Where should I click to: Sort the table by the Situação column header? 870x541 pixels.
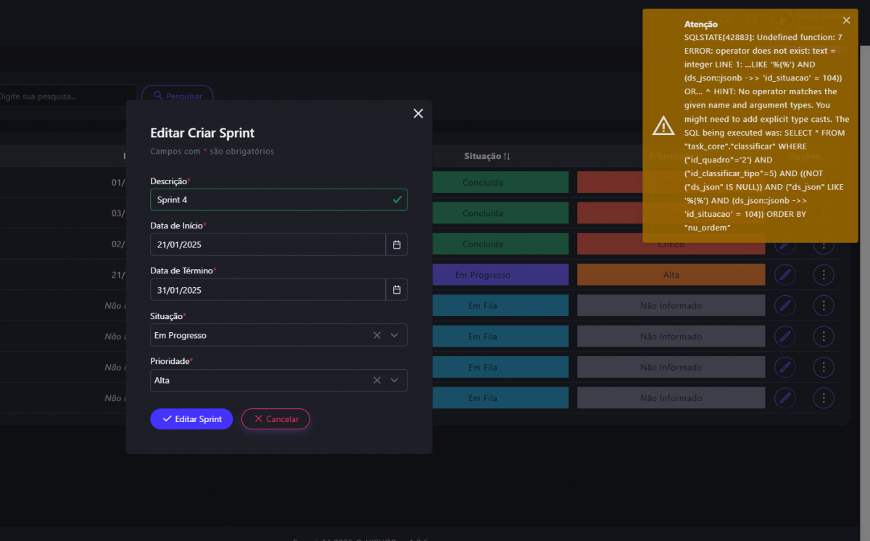(x=487, y=156)
